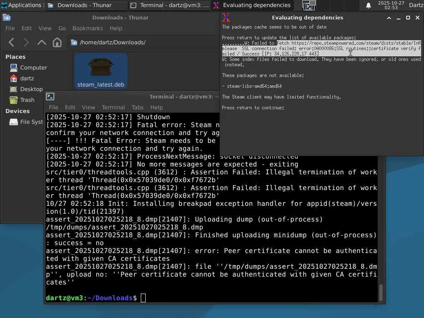
Task: Click the Dartz user label in panel
Action: [416, 5]
